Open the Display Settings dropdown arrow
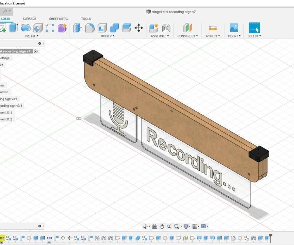The height and width of the screenshot is (245, 294). pos(190,226)
